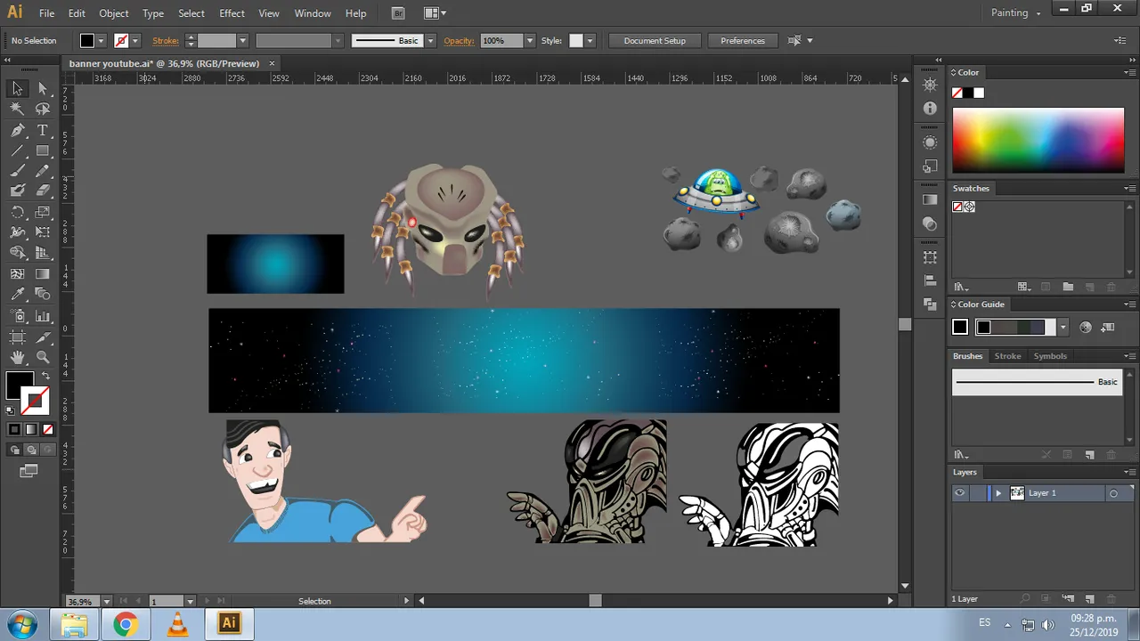Activate the Fill box in toolbox
The height and width of the screenshot is (641, 1140).
pos(18,385)
